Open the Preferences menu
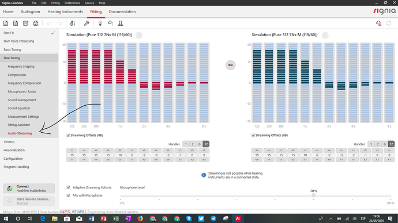The height and width of the screenshot is (223, 398). [72, 3]
